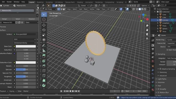This screenshot has height=99, width=176.
Task: Open the GGX distribution dropdown
Action: 24,39
